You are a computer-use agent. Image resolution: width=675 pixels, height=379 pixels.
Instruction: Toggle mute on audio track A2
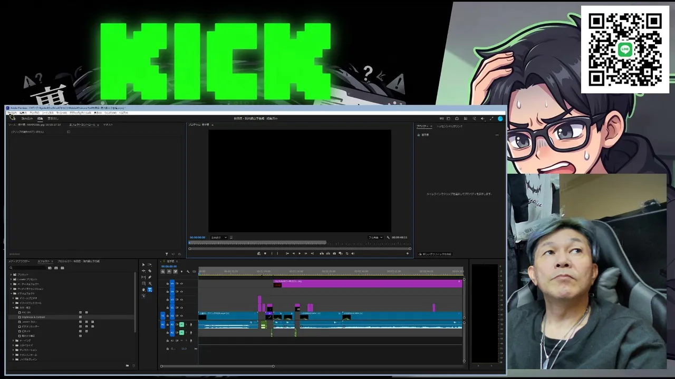181,332
